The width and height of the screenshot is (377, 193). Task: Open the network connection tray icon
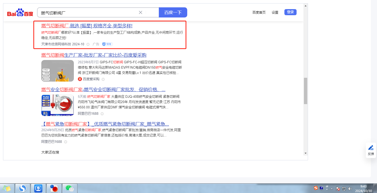pos(344,188)
